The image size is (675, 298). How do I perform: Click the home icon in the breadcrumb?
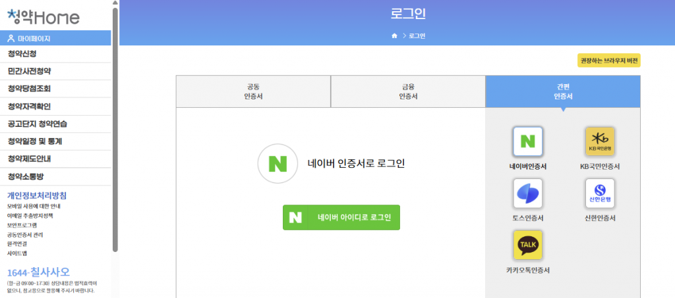(x=394, y=36)
